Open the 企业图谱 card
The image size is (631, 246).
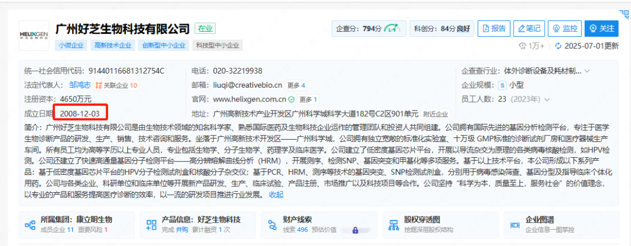point(561,224)
